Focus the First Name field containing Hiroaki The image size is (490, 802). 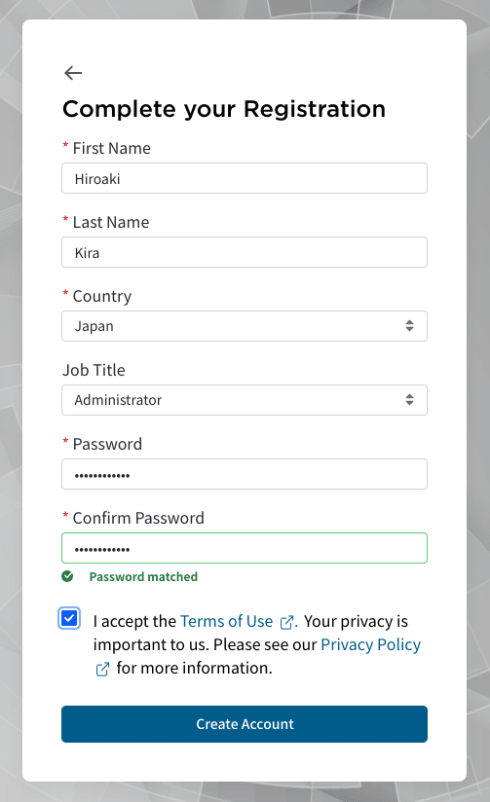click(245, 178)
